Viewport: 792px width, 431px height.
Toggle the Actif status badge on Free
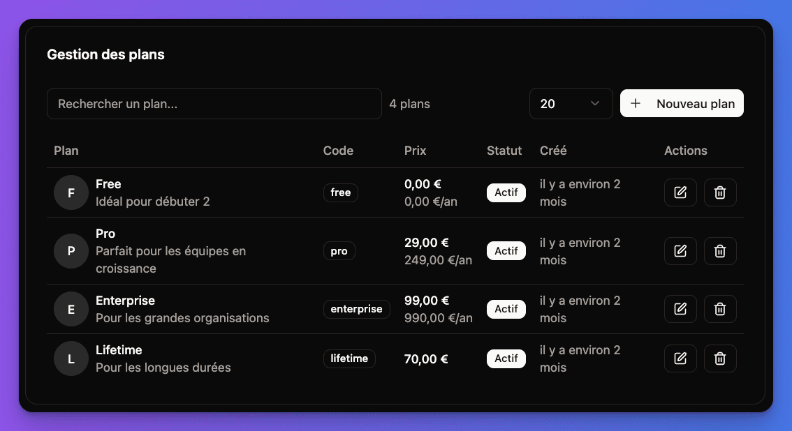506,192
